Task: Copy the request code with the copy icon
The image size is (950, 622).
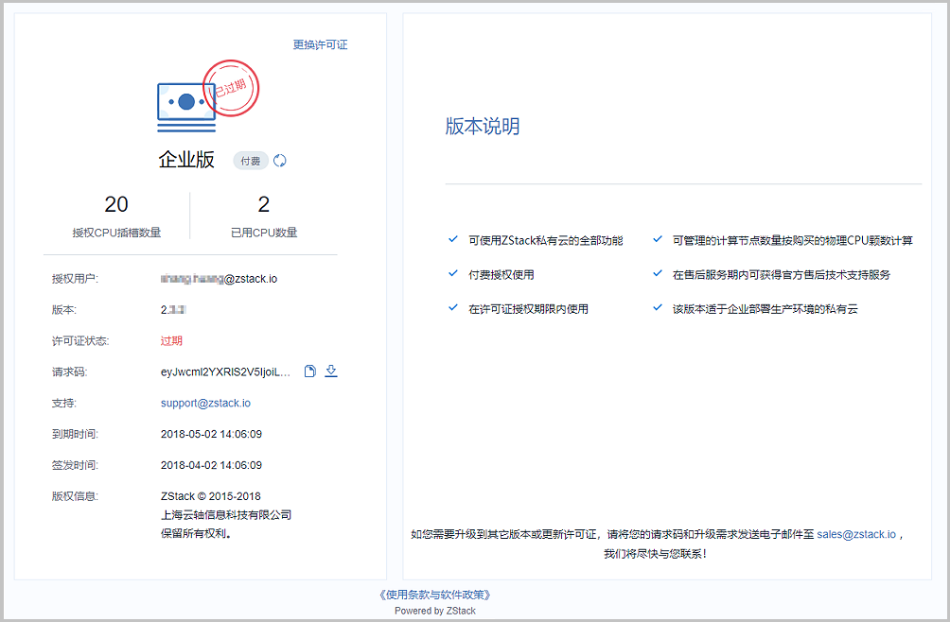Action: pos(309,371)
